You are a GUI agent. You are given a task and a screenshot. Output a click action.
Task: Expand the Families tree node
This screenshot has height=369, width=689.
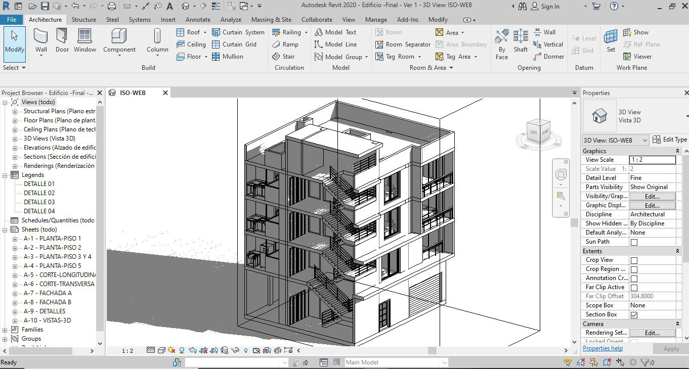(6, 330)
